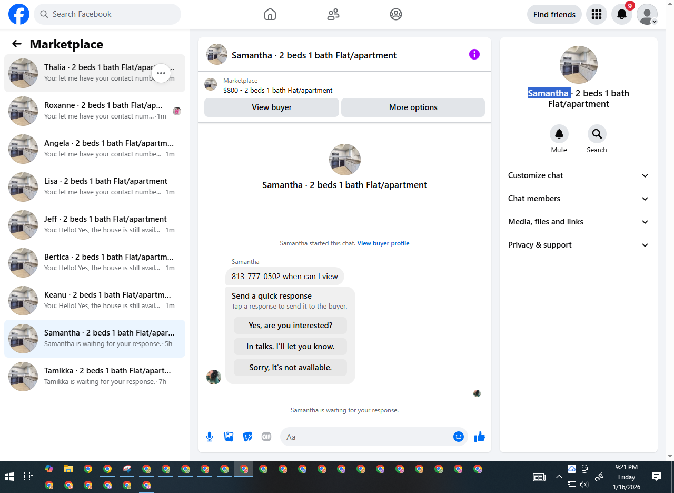Open the GIF picker icon
The image size is (674, 493).
[266, 437]
